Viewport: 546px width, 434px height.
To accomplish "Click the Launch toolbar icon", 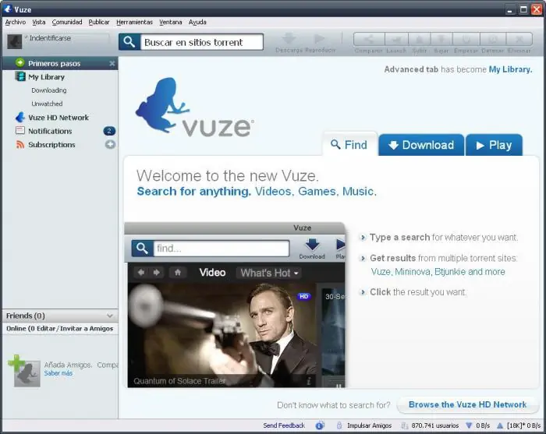I will coord(396,39).
